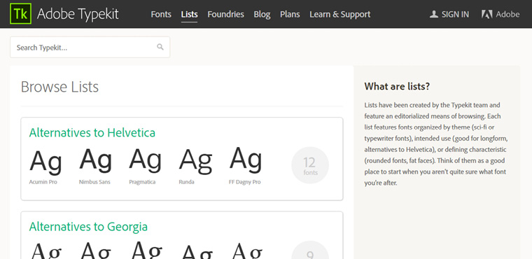Open Learn & Support menu
532x259 pixels.
[x=340, y=14]
